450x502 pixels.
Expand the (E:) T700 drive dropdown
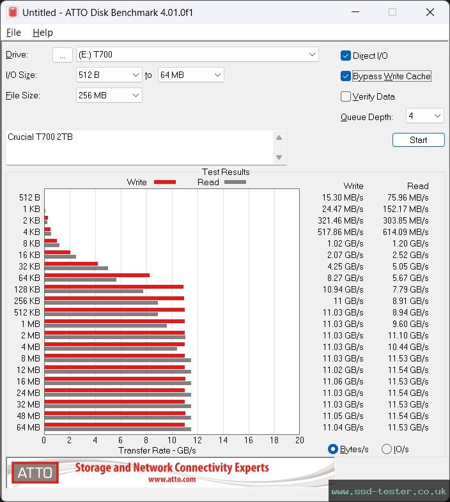[197, 55]
